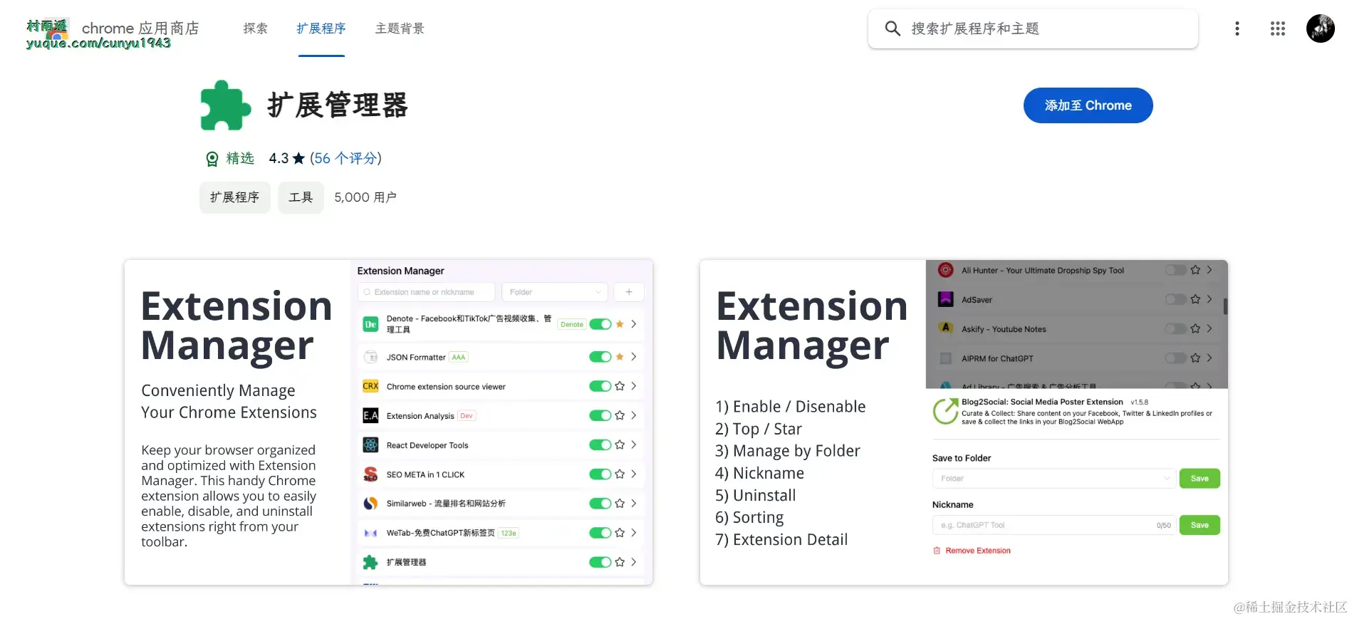The height and width of the screenshot is (619, 1352).
Task: Turn off SEO META in 1 CLICK
Action: pos(600,474)
